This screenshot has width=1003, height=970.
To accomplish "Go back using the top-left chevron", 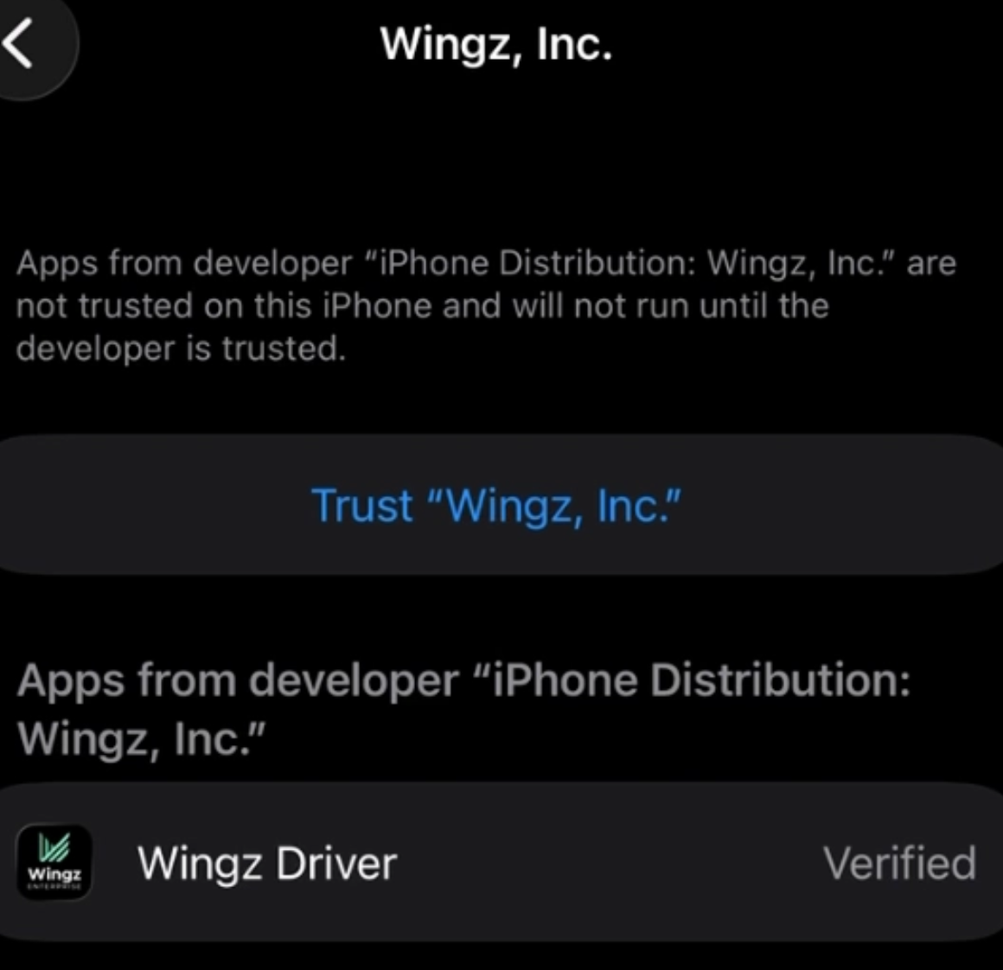I will [x=18, y=43].
